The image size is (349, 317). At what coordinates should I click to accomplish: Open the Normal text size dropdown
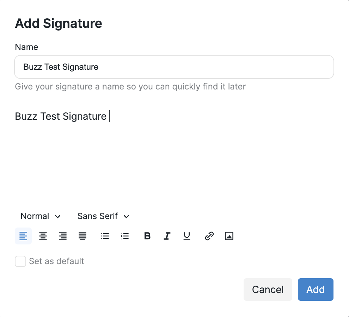click(41, 216)
